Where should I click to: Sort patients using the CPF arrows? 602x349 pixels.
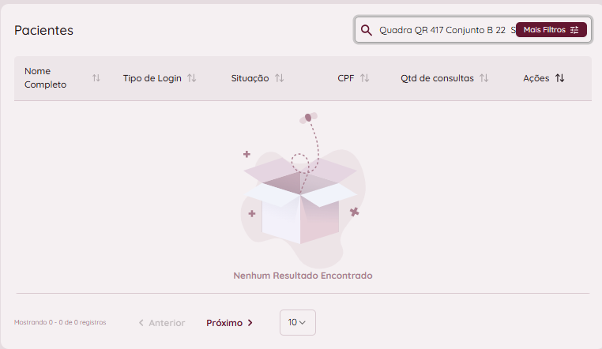coord(364,78)
